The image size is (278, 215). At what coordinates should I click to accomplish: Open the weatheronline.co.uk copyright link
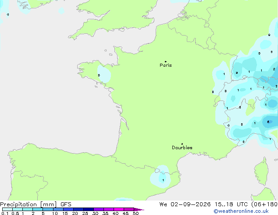(241, 211)
